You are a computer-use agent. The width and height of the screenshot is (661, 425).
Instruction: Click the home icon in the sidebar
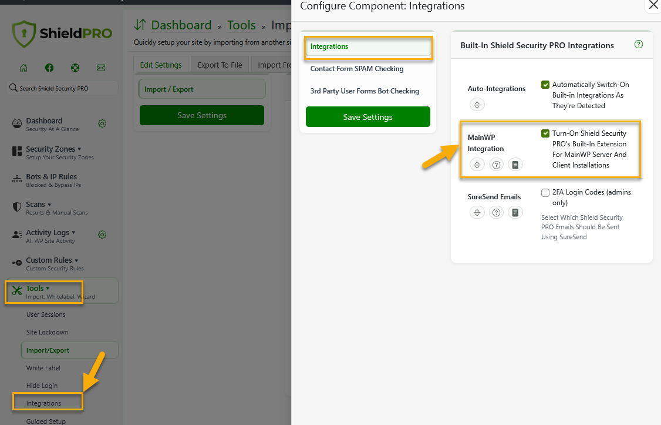point(23,68)
